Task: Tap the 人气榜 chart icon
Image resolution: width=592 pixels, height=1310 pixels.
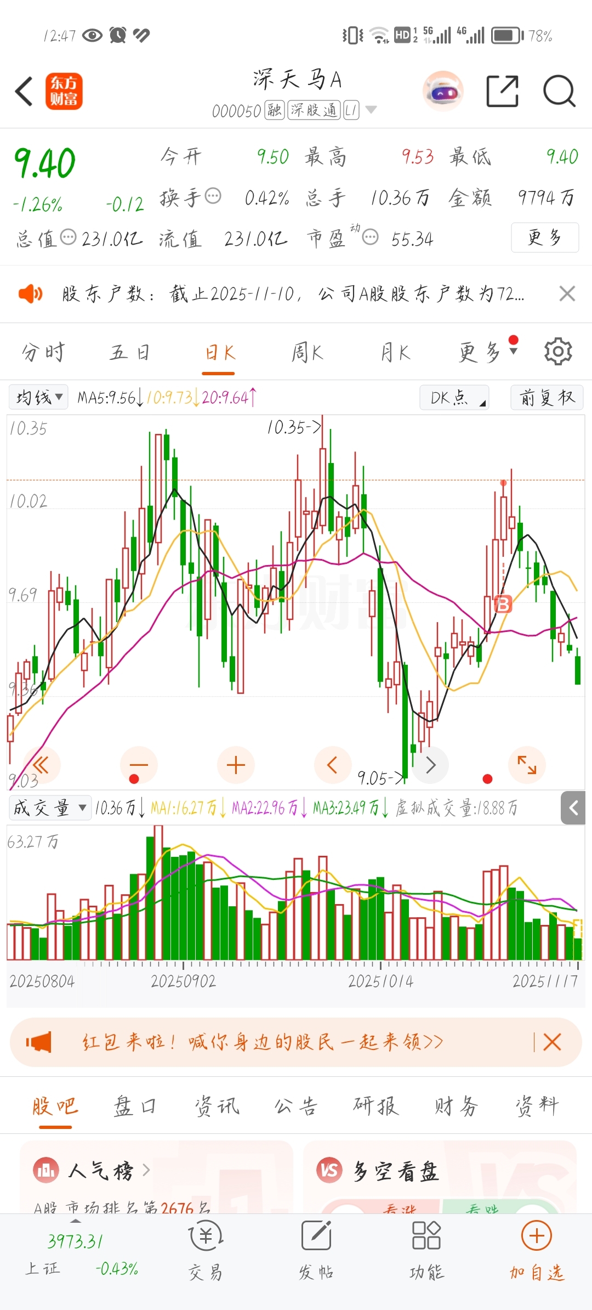Action: (x=45, y=1170)
